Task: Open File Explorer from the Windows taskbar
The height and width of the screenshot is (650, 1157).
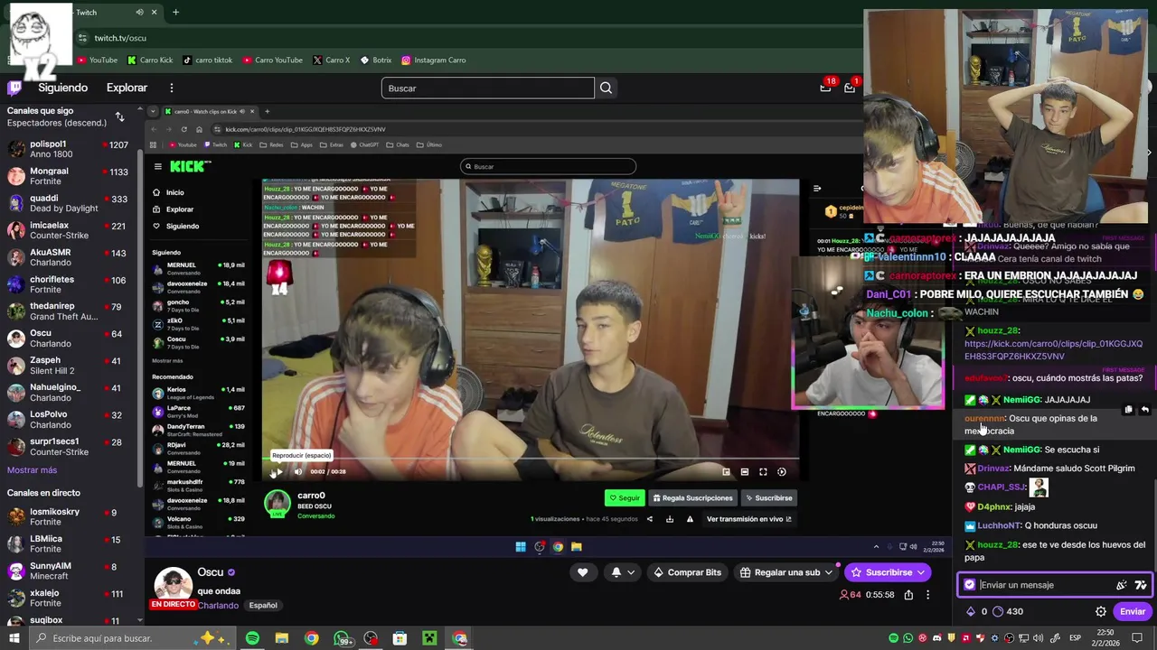Action: pyautogui.click(x=282, y=638)
